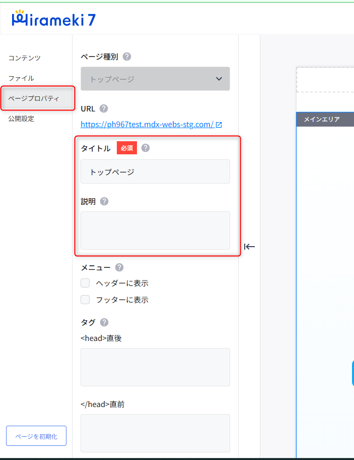Click the Hirameki 7 logo
This screenshot has width=354, height=460.
(53, 19)
